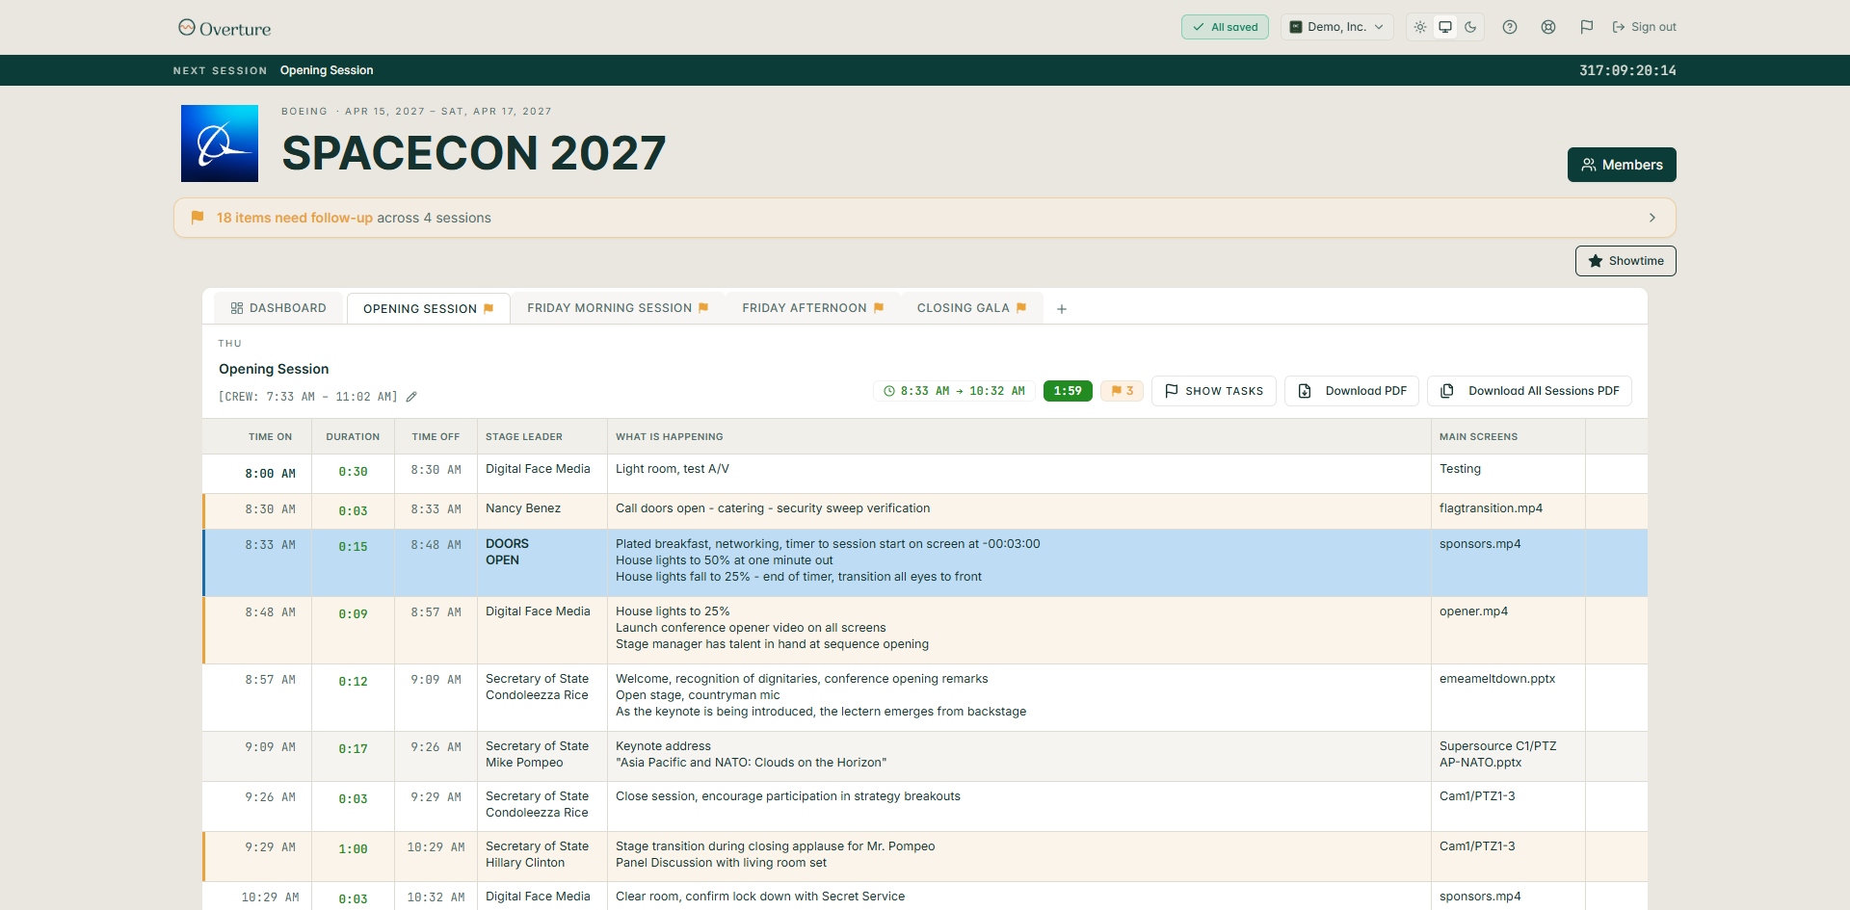Open support via the lifebuoy icon

click(1548, 27)
